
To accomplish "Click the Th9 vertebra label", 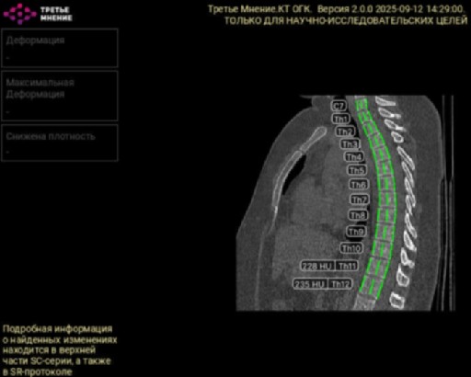I will (356, 232).
